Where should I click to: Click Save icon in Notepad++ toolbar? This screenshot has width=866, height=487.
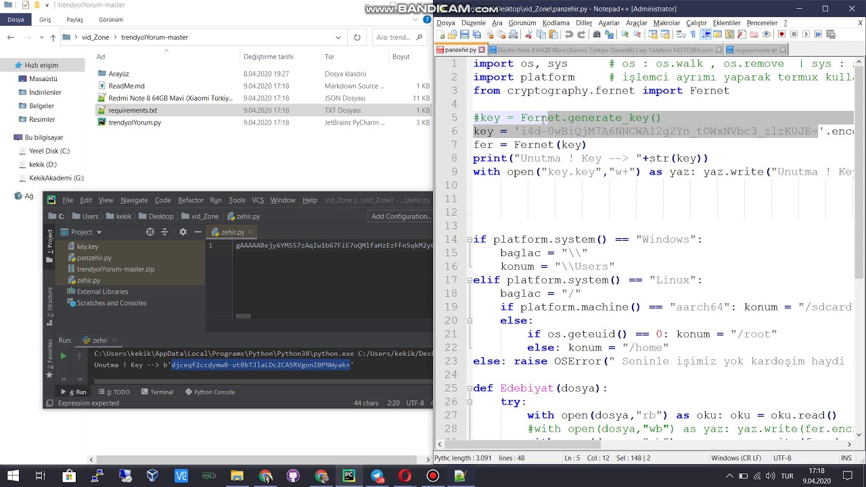464,34
